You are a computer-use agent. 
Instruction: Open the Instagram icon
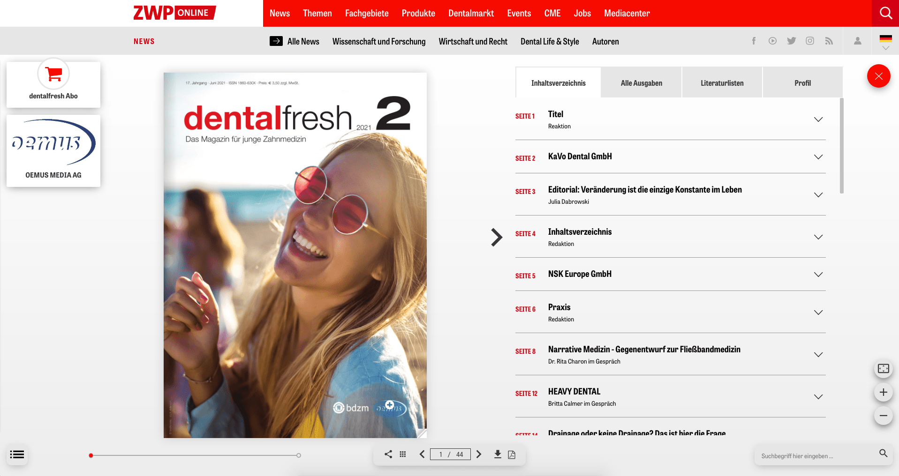810,41
